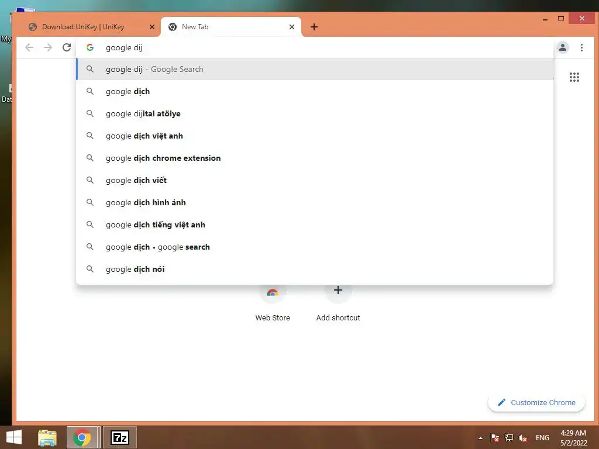This screenshot has height=449, width=599.
Task: Open a new tab with plus button
Action: point(314,27)
